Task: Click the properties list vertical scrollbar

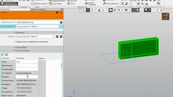Action: pos(61,66)
